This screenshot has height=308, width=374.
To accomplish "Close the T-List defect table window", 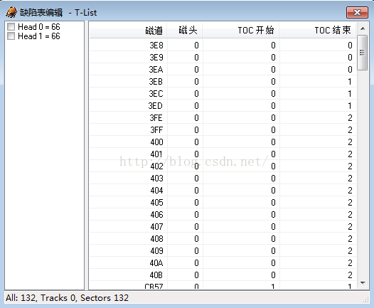I will pyautogui.click(x=357, y=12).
